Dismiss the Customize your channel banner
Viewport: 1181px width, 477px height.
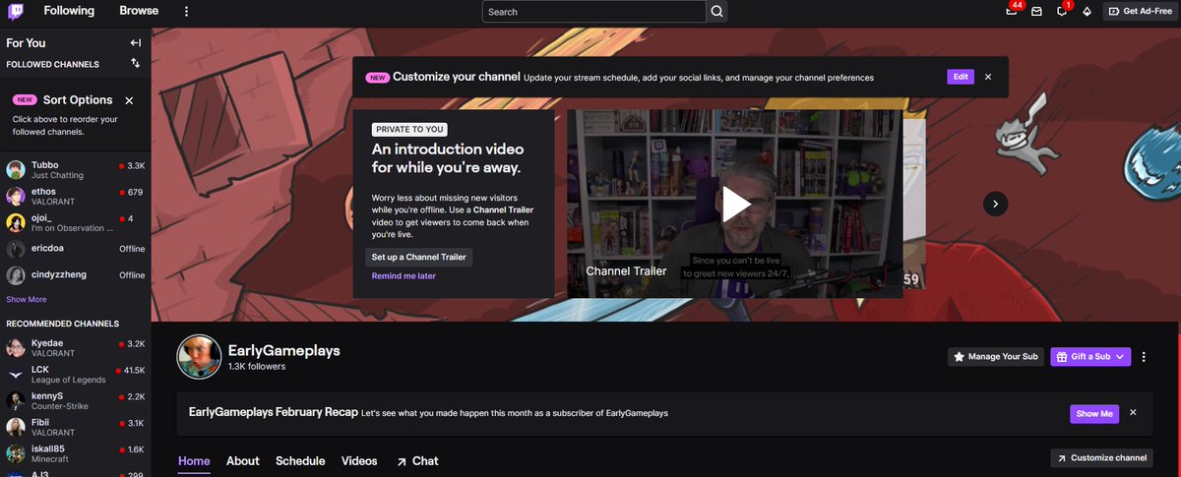(988, 77)
